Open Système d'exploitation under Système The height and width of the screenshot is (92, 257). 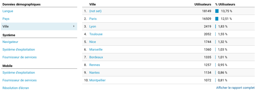point(19,49)
